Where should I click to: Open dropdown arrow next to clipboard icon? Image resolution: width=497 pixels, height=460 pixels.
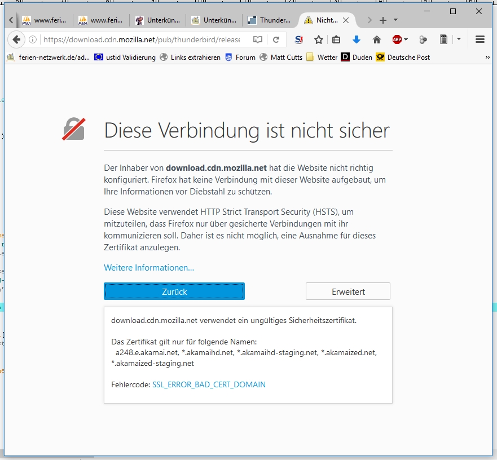pos(459,39)
